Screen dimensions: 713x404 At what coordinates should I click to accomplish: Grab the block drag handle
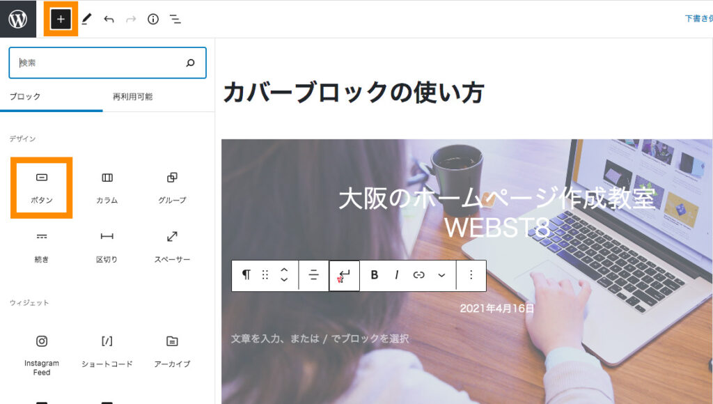265,275
